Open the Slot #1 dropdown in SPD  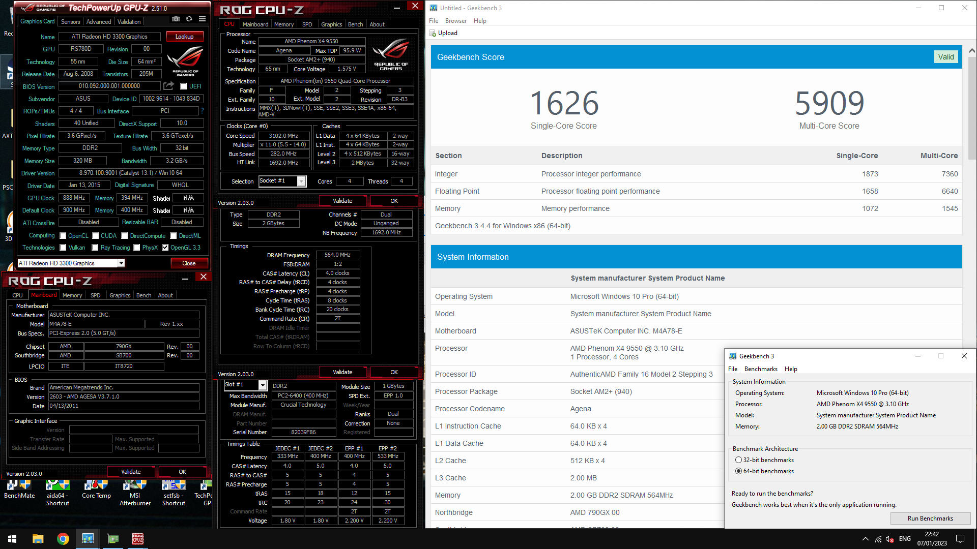[x=263, y=385]
